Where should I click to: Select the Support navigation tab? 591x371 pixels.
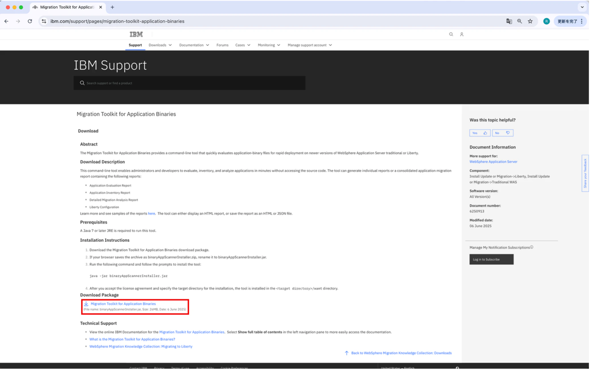(135, 45)
